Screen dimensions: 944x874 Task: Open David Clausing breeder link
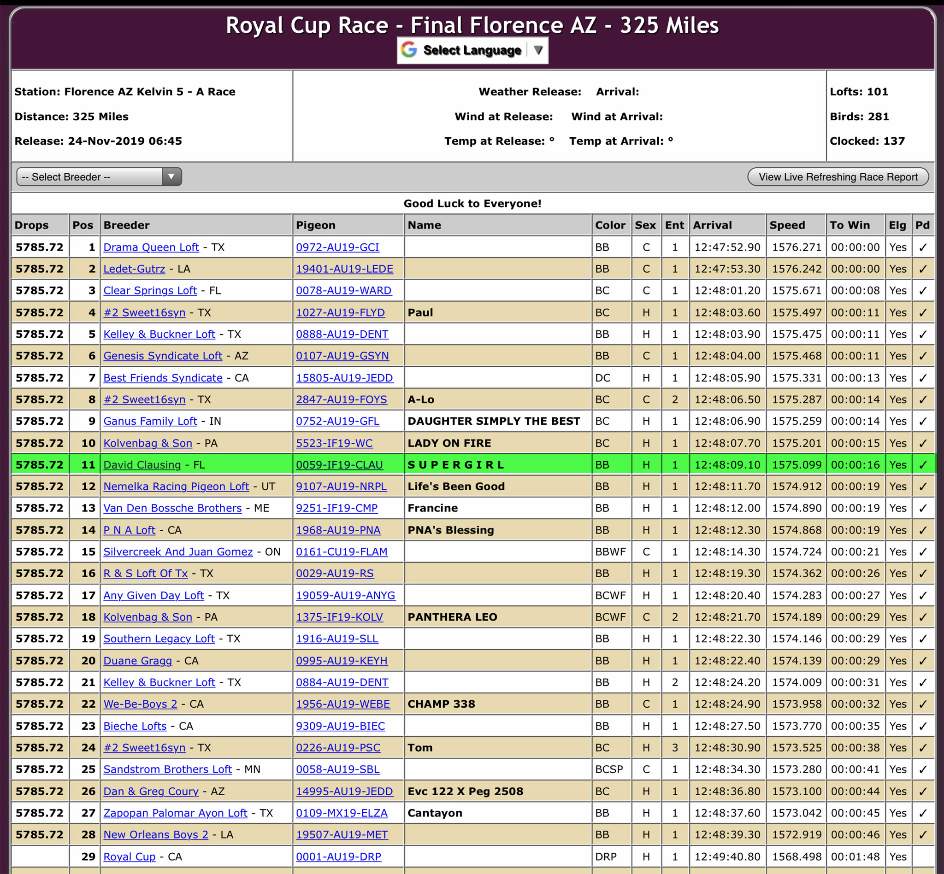[x=142, y=465]
